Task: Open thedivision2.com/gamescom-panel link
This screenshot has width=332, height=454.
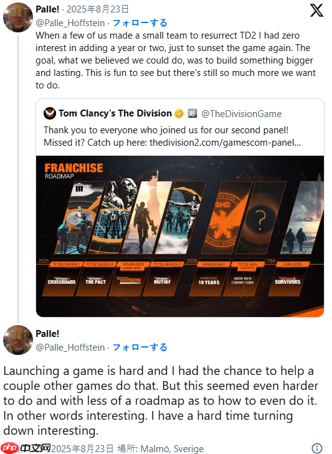Action: (225, 143)
